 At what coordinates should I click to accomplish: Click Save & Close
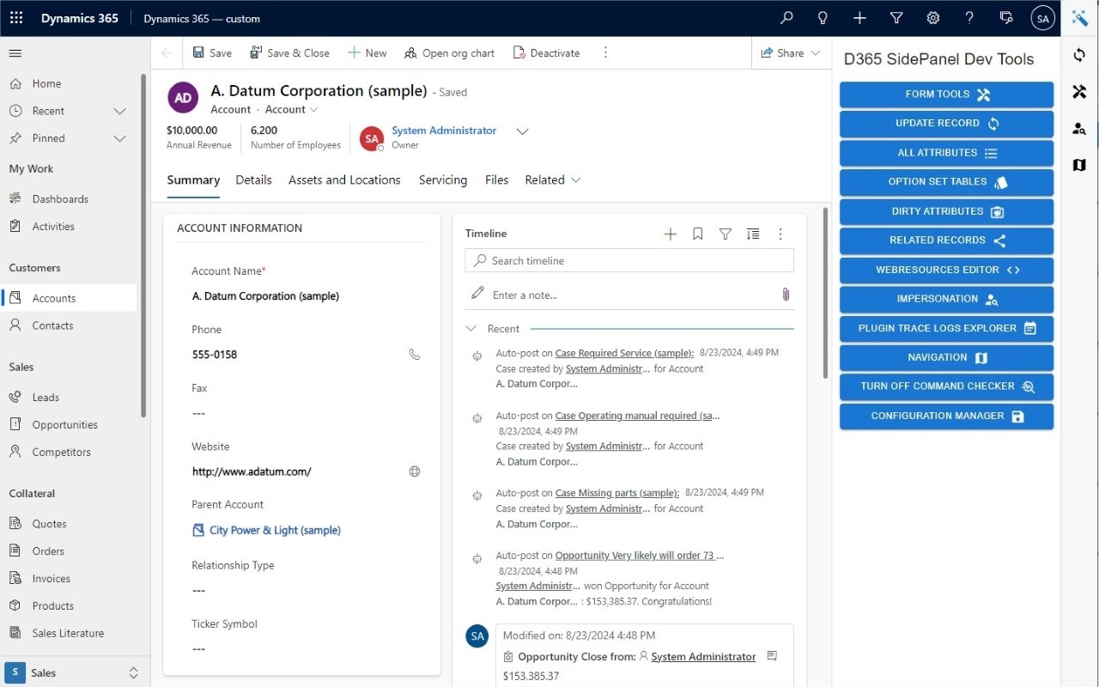click(289, 53)
